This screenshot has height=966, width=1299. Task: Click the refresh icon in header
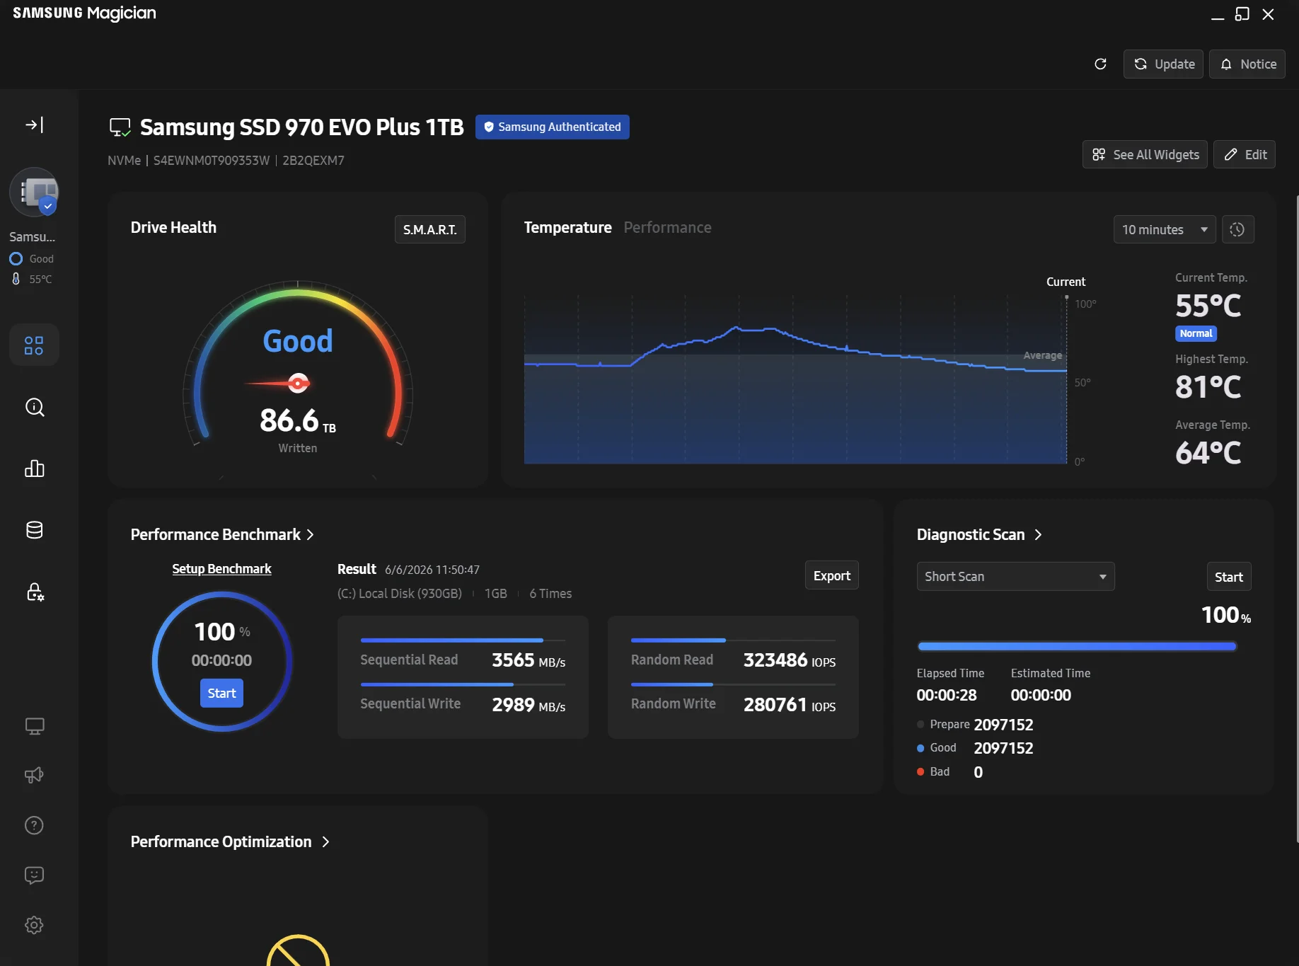(1100, 64)
